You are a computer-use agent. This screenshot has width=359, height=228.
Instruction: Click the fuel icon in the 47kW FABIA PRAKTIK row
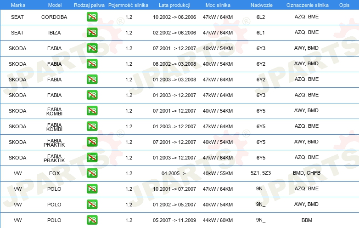pos(92,158)
